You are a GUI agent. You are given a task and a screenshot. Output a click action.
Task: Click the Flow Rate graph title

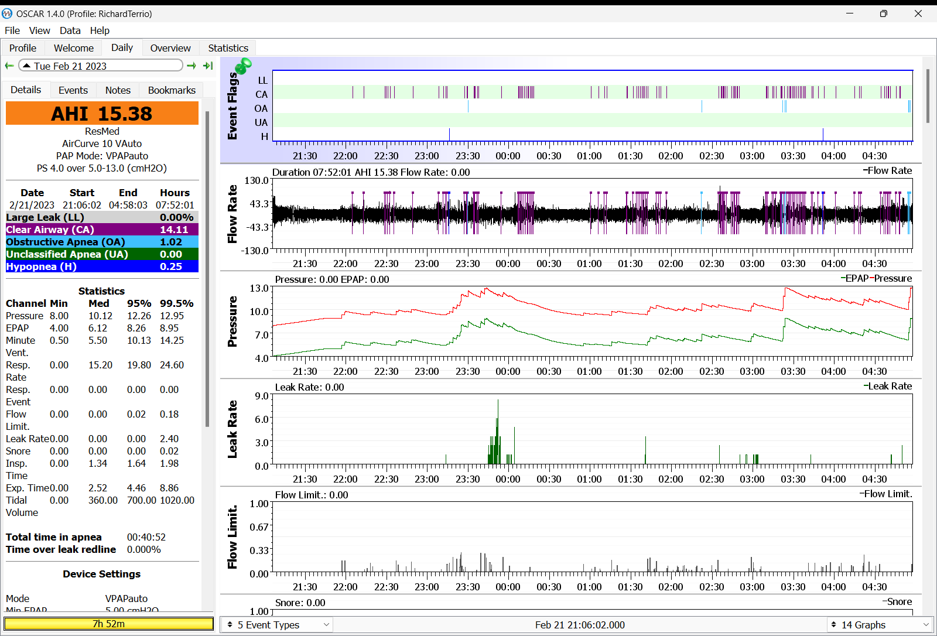point(232,214)
